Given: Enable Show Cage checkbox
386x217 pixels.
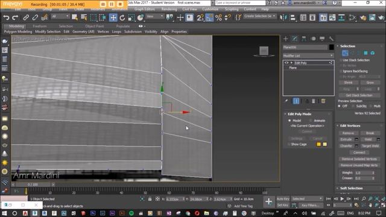Looking at the screenshot, I should click(x=288, y=144).
